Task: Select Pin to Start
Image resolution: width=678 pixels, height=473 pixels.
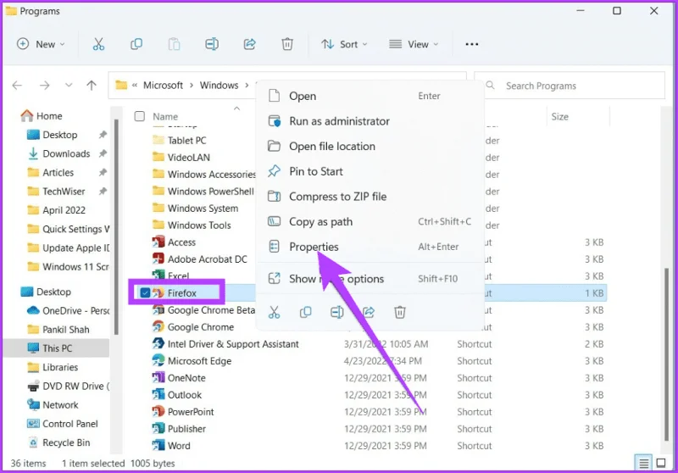Action: pos(370,171)
